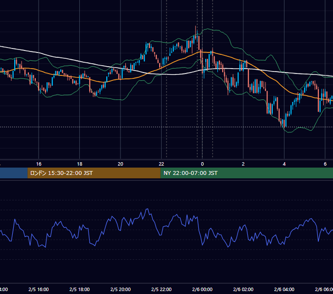Click the 2/5 20:00 date label

[x=120, y=290]
